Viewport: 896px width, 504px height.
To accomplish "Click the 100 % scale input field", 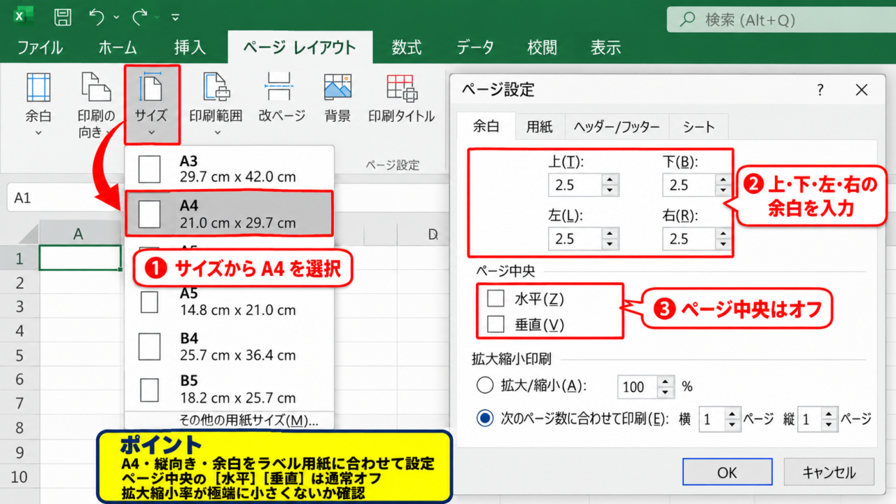I will click(x=638, y=386).
